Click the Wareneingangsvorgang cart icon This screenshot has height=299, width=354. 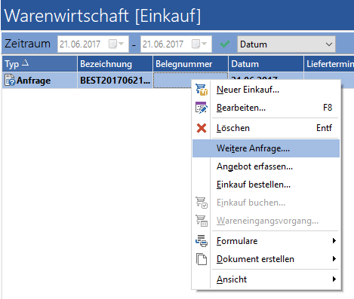pos(202,221)
